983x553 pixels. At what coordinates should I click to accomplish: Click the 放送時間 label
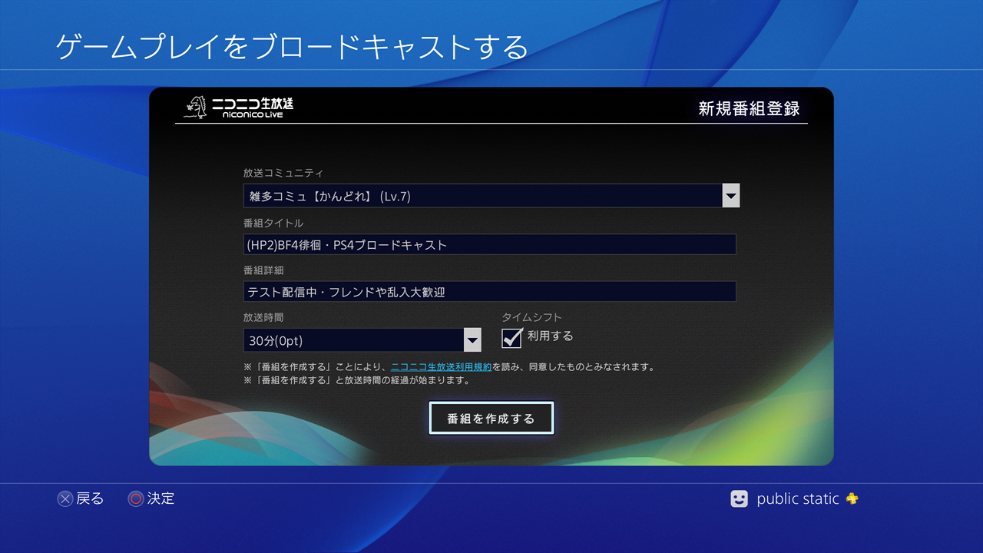[263, 317]
